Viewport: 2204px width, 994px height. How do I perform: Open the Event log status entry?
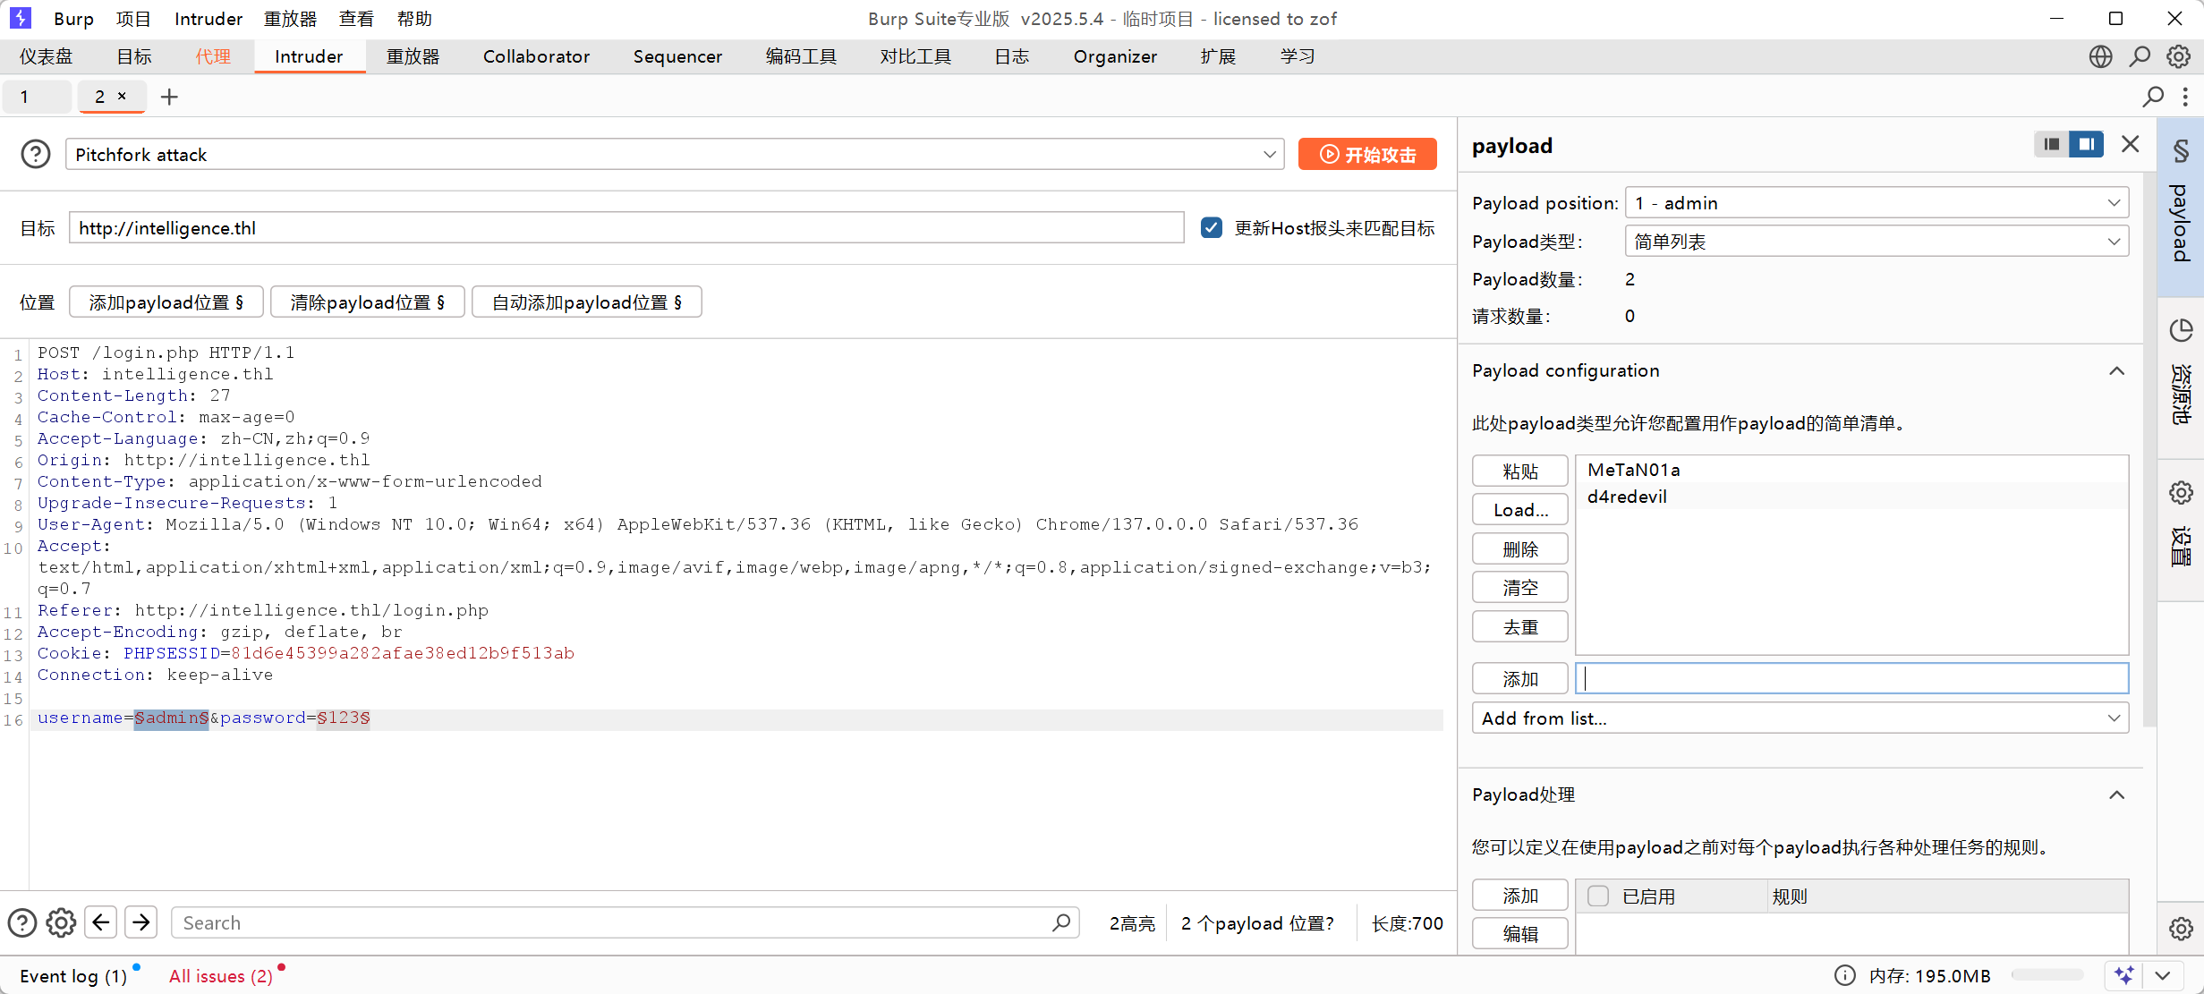pyautogui.click(x=73, y=976)
